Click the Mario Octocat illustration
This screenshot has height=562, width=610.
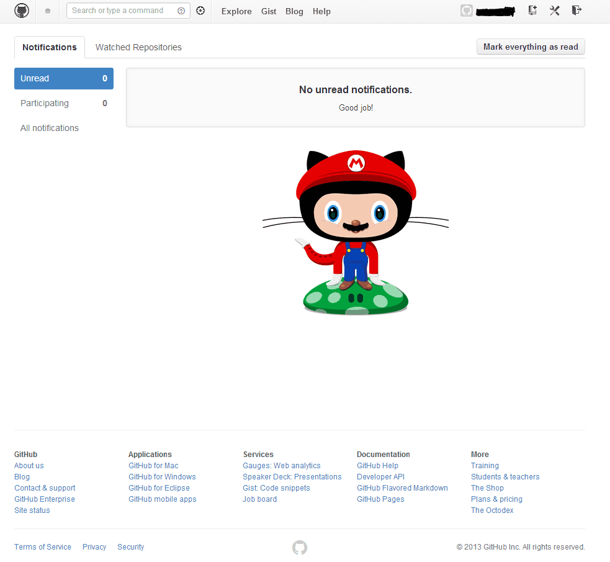(x=355, y=232)
